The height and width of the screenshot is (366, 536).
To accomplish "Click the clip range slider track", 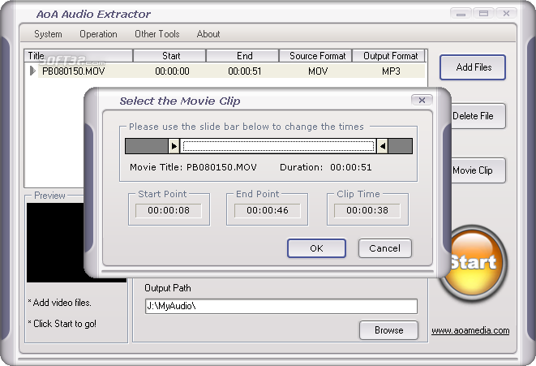I will (278, 146).
